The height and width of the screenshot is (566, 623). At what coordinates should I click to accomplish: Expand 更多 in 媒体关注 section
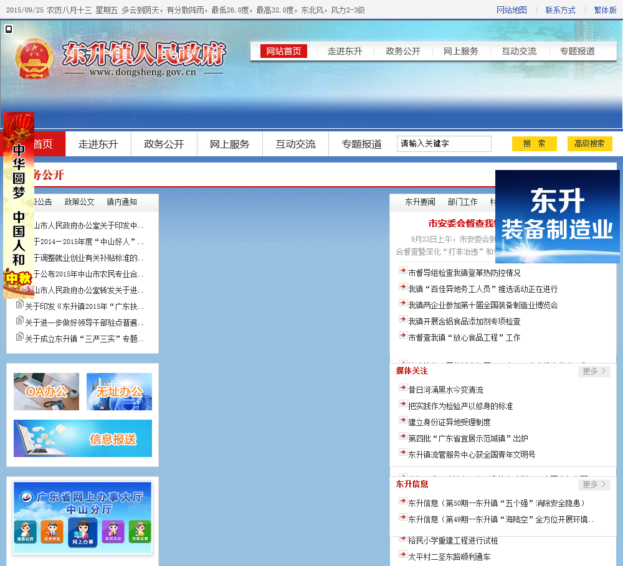[x=594, y=371]
